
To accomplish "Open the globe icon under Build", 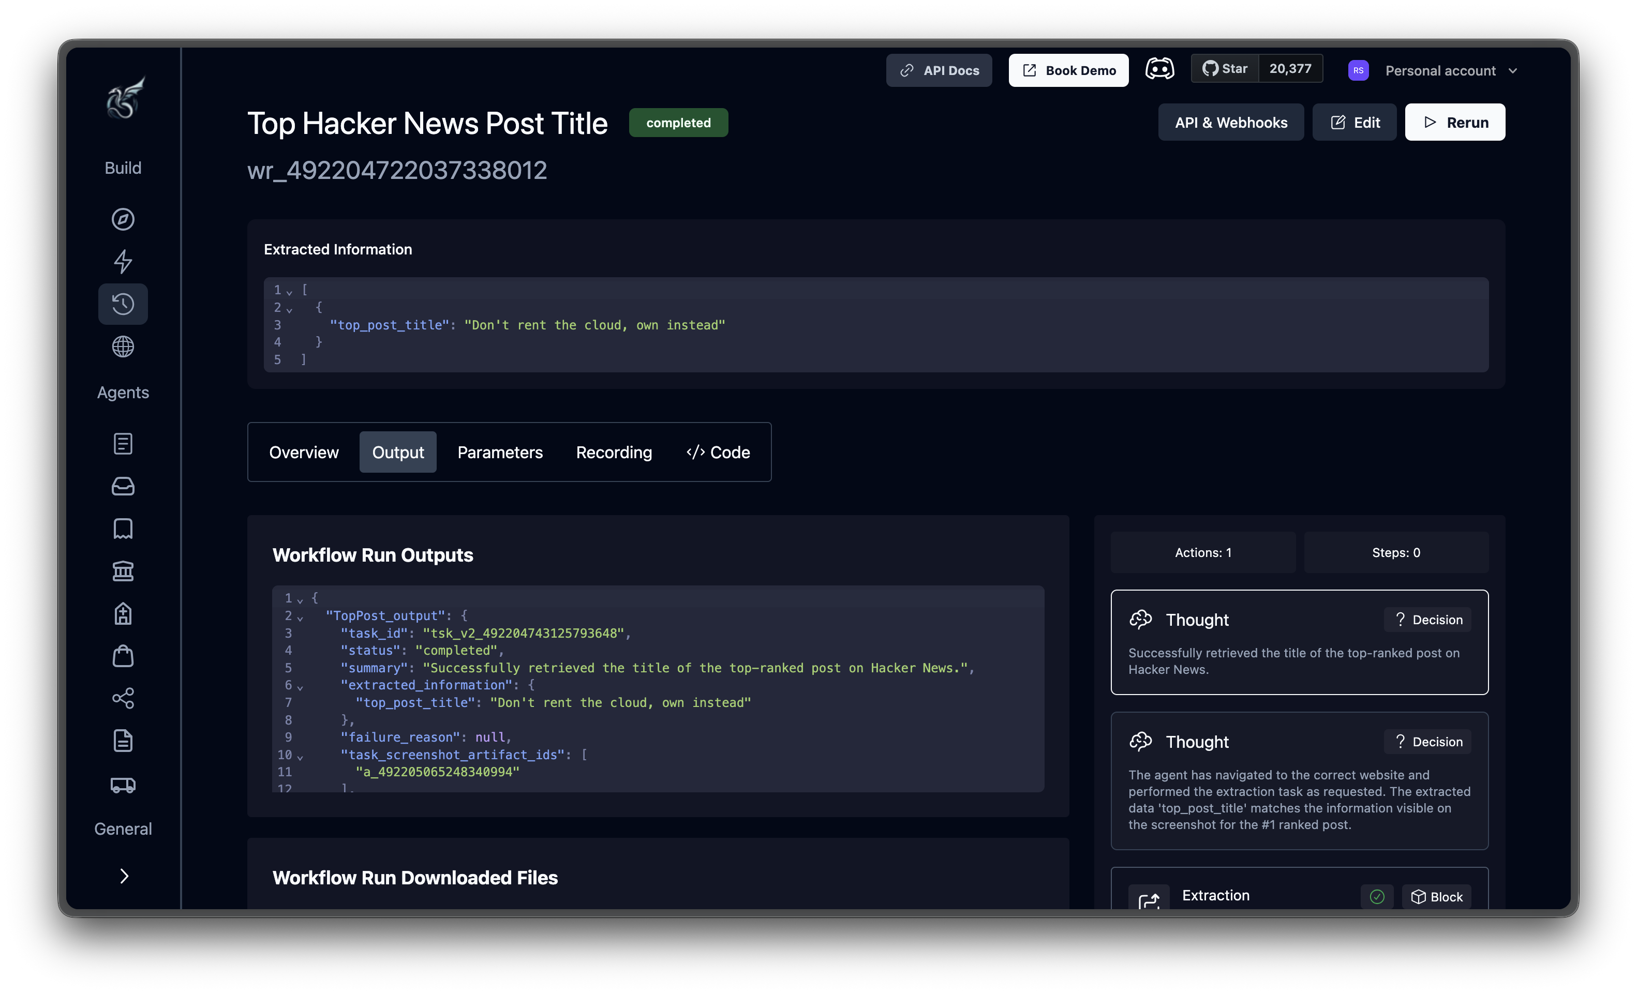I will pos(123,347).
